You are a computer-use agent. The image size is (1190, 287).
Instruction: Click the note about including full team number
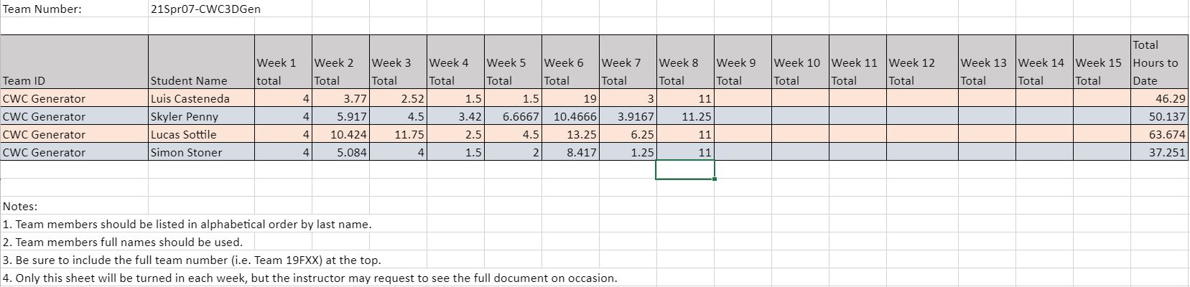[192, 260]
